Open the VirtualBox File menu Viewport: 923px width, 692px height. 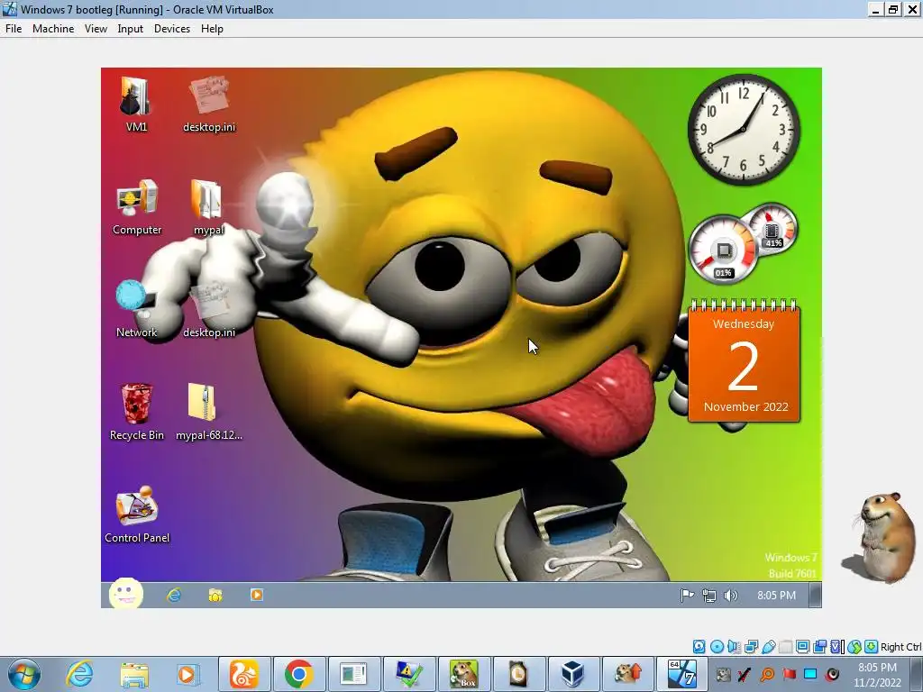tap(14, 28)
